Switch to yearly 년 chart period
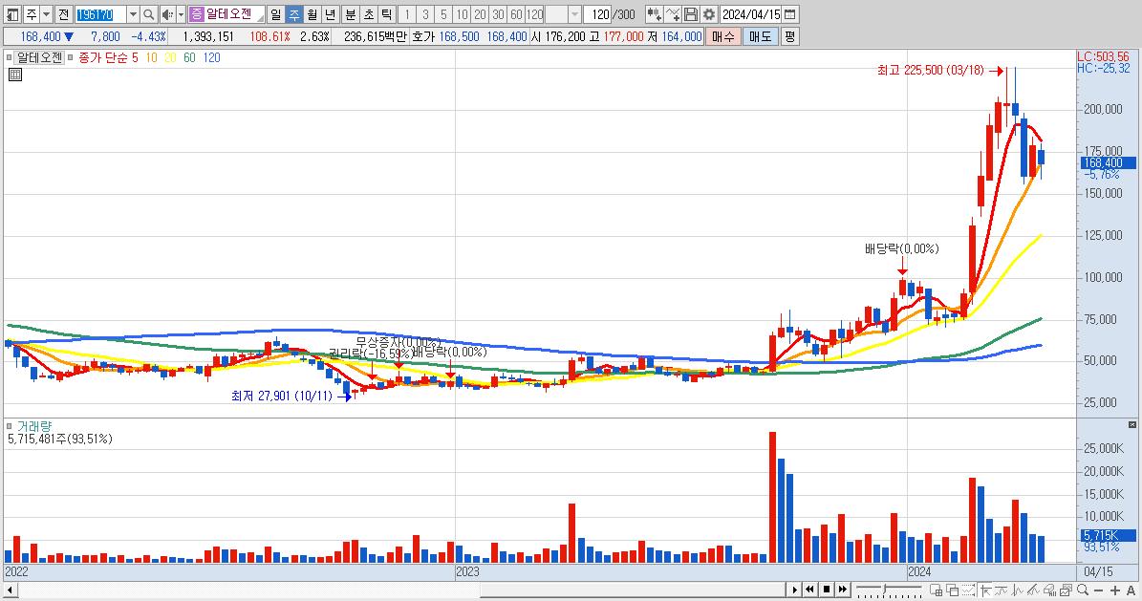The width and height of the screenshot is (1142, 601). pos(330,13)
